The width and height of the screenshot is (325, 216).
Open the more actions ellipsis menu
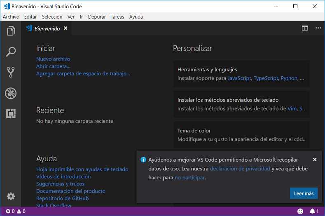point(318,28)
